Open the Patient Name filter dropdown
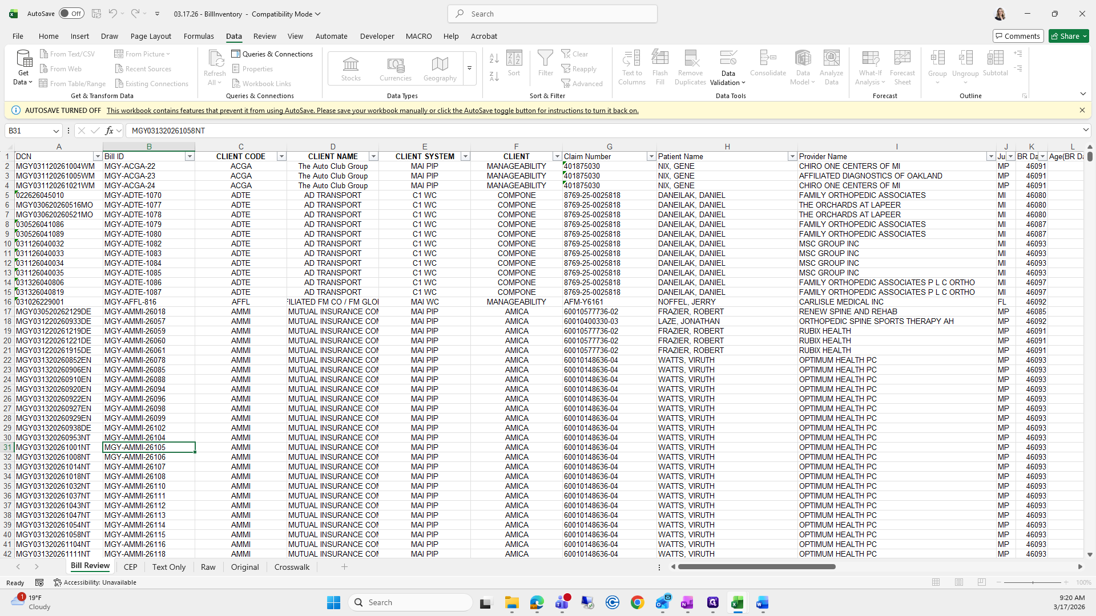Screen dimensions: 1096x616 click(x=792, y=156)
